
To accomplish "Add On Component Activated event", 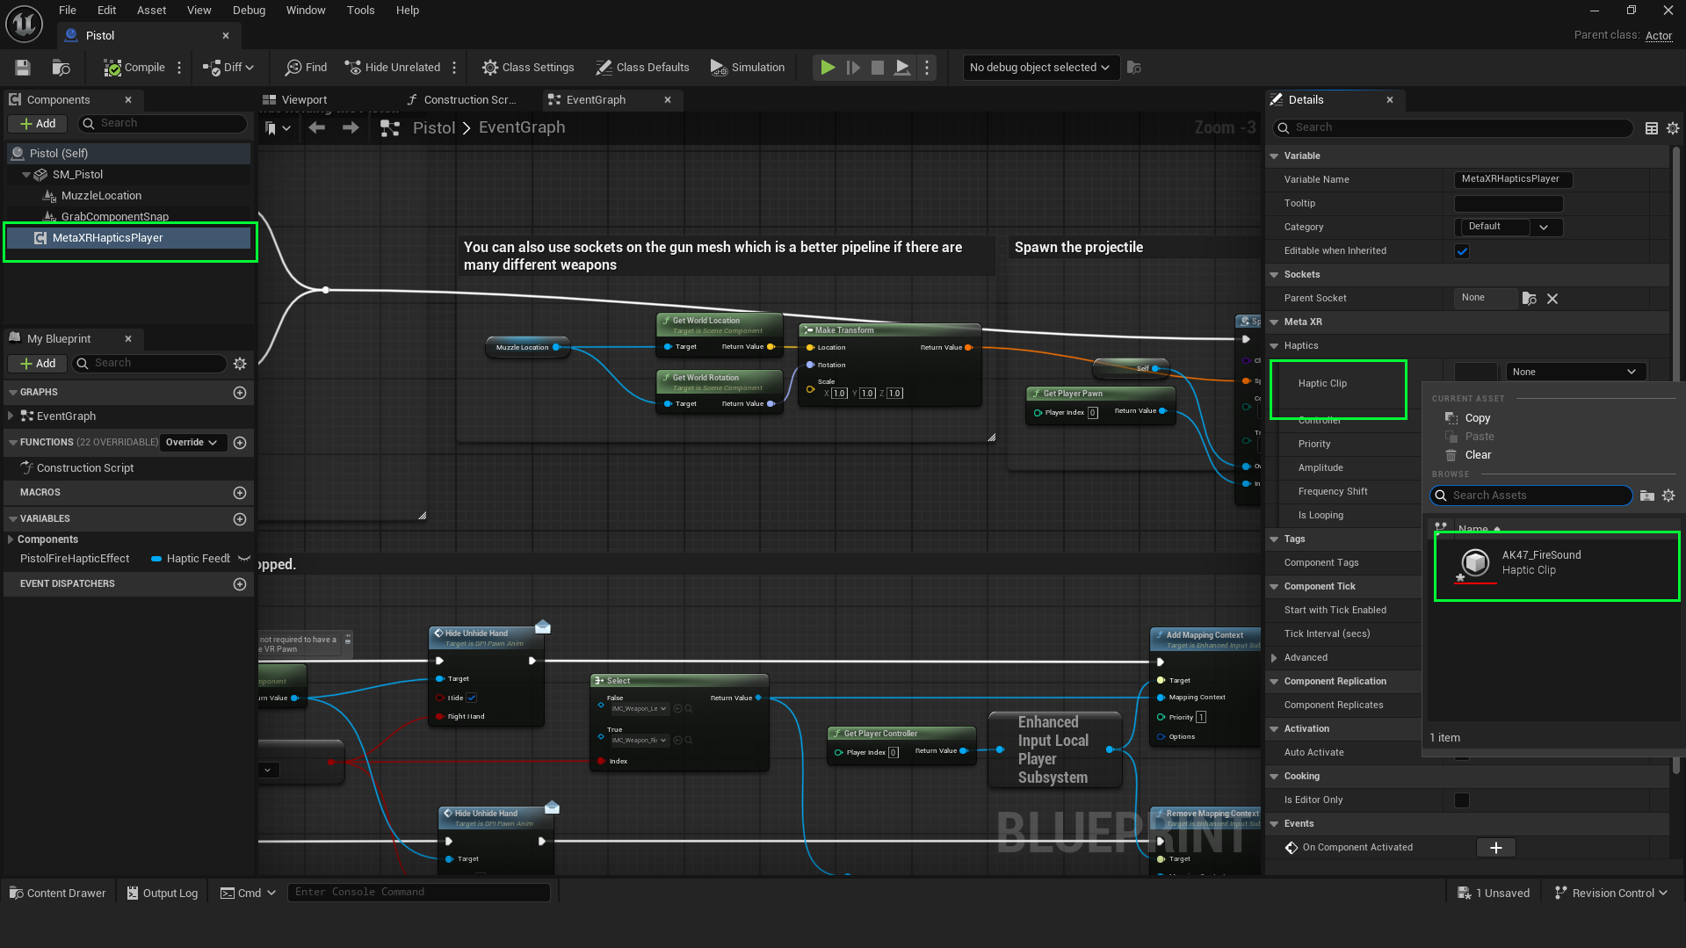I will [1496, 848].
